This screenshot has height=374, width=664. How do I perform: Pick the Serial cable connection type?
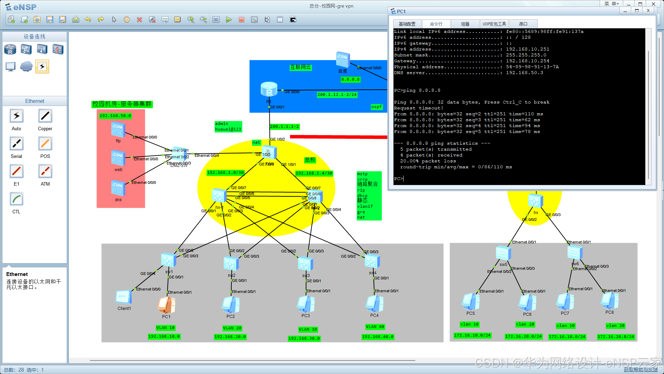16,144
